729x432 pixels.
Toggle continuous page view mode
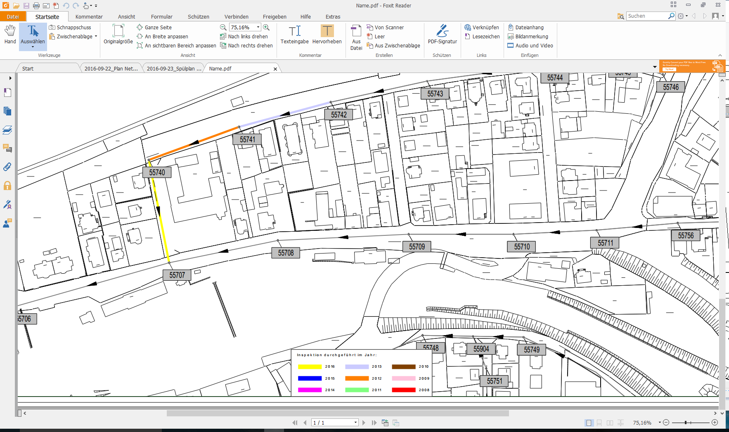[x=599, y=423]
